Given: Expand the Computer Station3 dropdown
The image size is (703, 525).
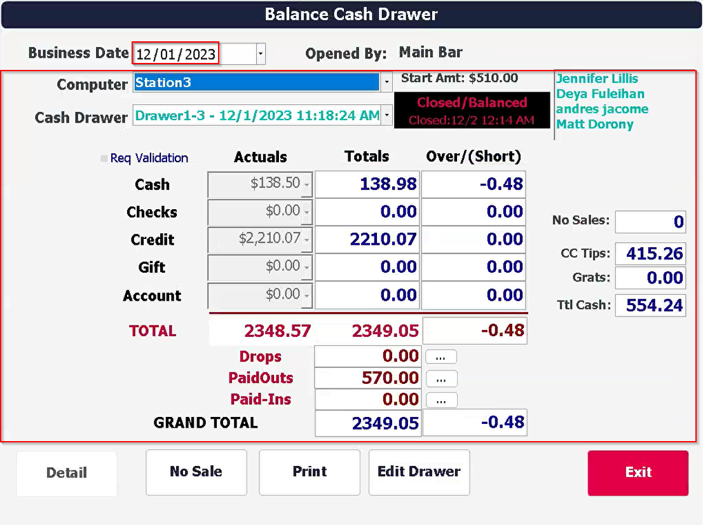Looking at the screenshot, I should [386, 83].
